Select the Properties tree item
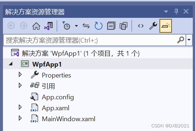The height and width of the screenshot is (131, 195). pyautogui.click(x=56, y=75)
